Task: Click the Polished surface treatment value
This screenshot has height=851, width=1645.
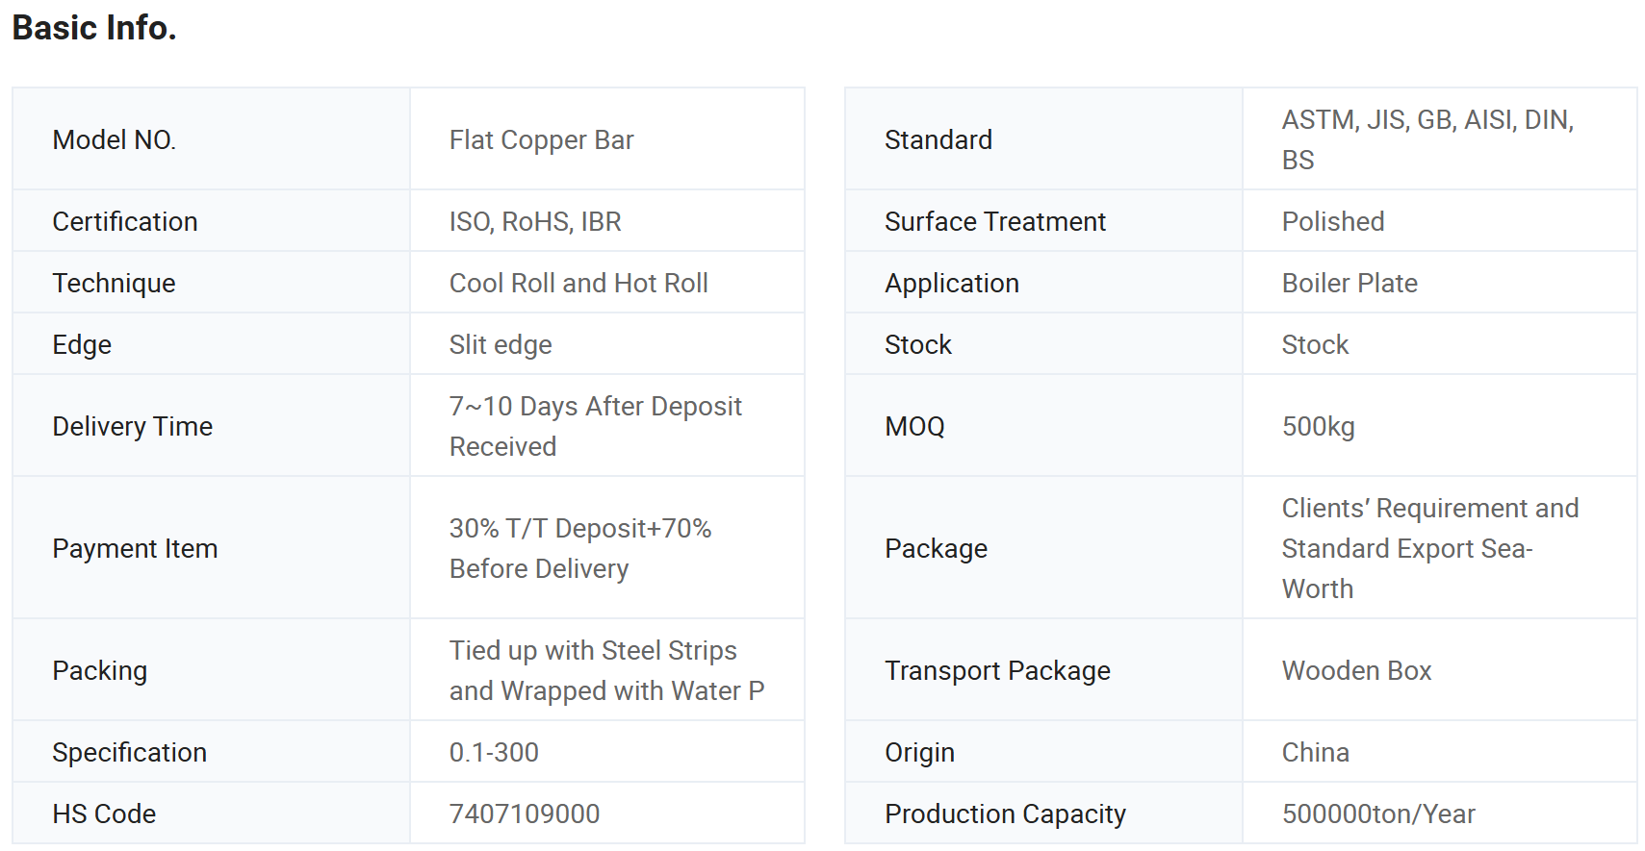Action: point(1333,221)
